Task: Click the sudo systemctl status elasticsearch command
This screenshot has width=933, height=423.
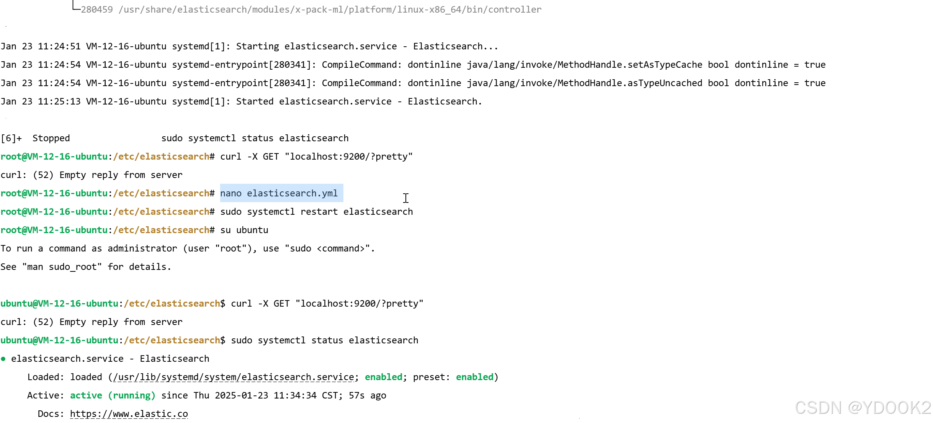Action: (x=323, y=340)
